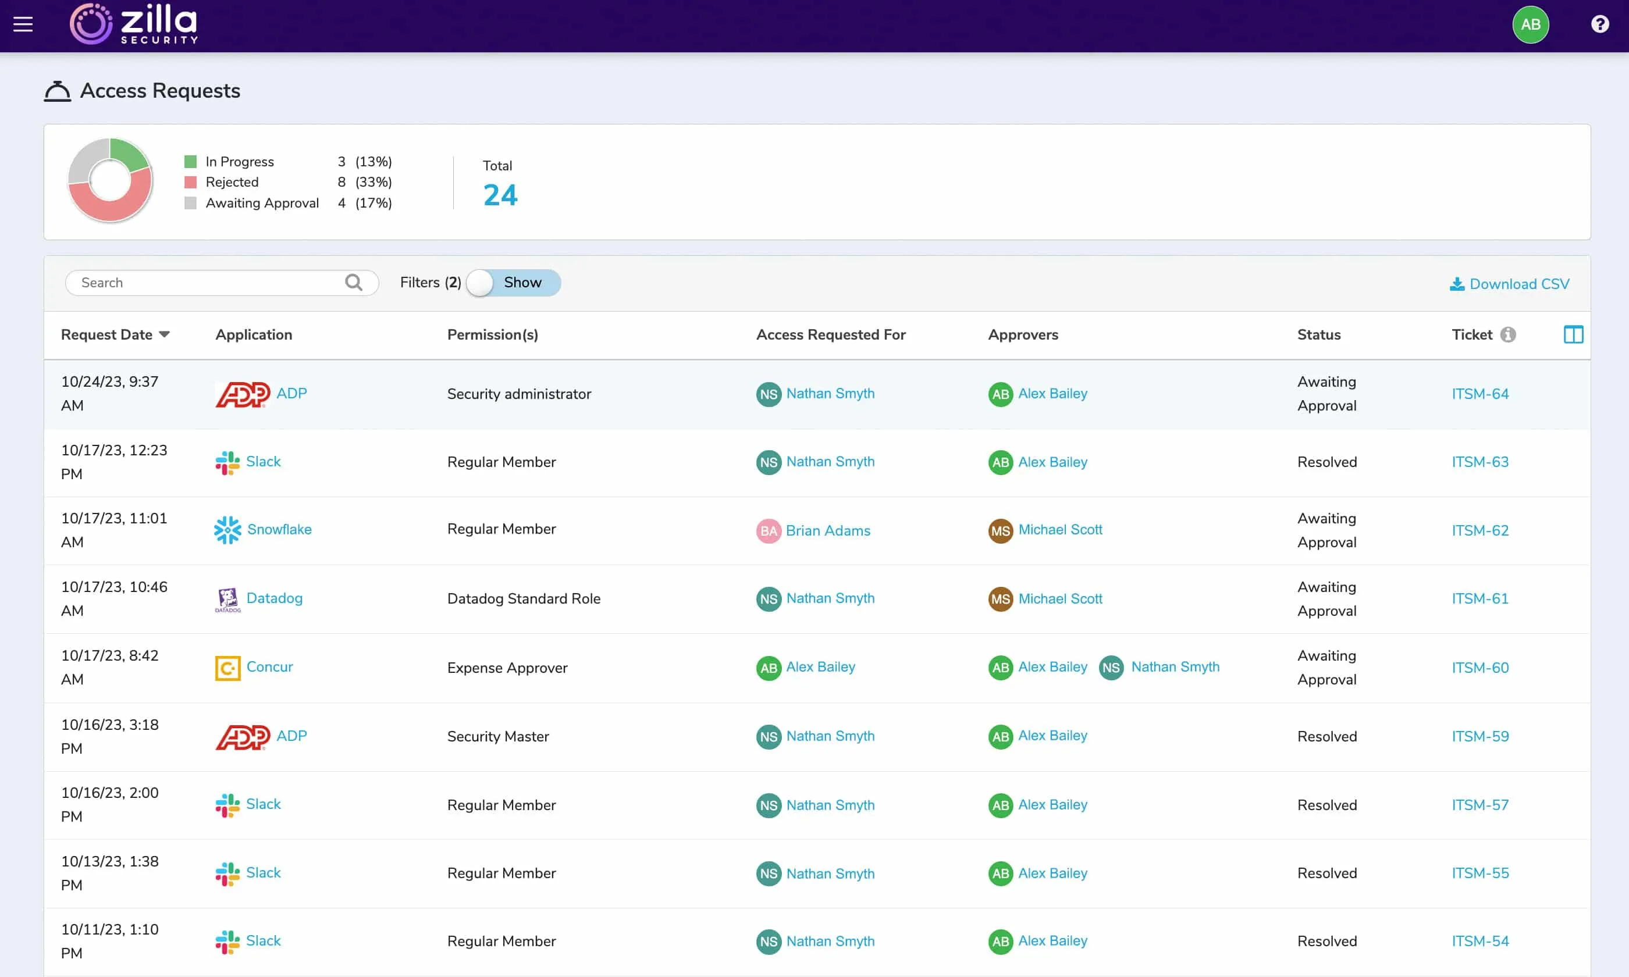Open ticket ITSM-64

coord(1479,394)
